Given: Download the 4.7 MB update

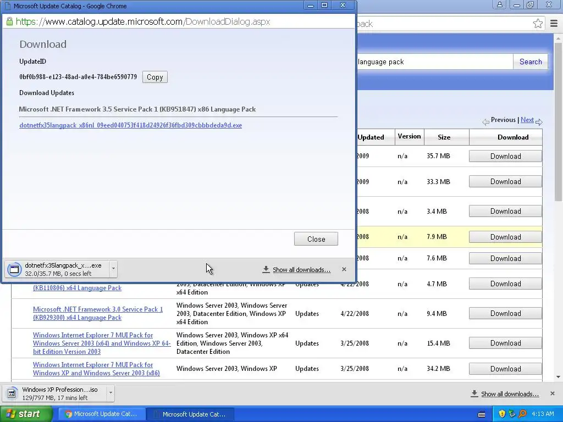Looking at the screenshot, I should [506, 284].
